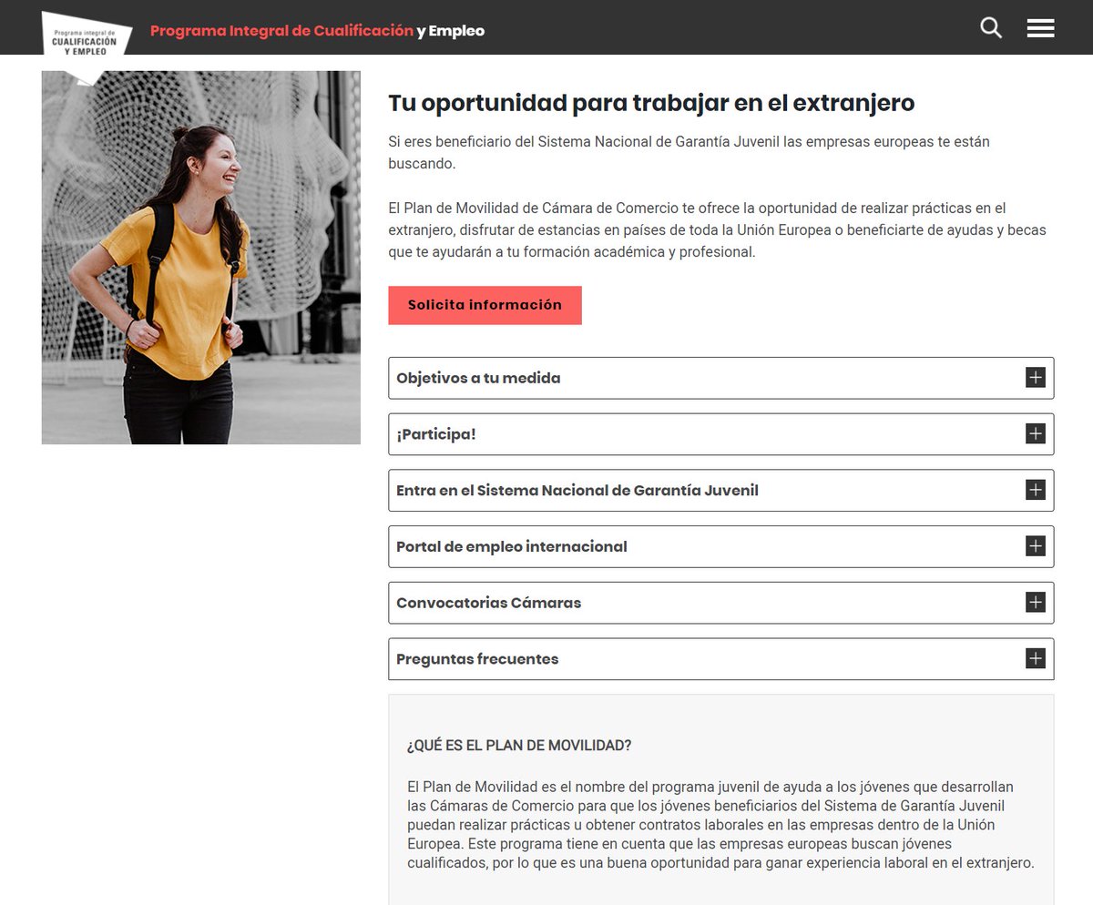This screenshot has width=1093, height=905.
Task: Click heading Tu oportunidad para trabajar en el extranjero
Action: [x=651, y=103]
